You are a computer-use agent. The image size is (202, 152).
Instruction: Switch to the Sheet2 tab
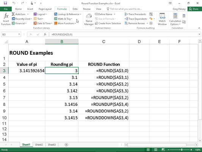click(39, 145)
